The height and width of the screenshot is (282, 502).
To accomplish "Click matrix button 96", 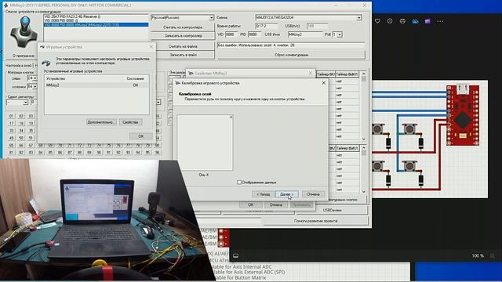I will [157, 153].
